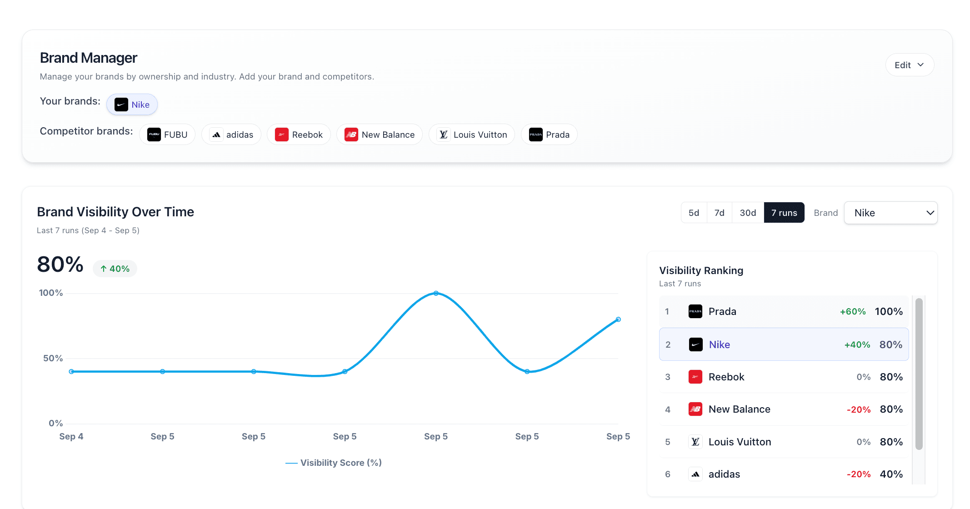Toggle the Visibility Score (%) legend entry
Viewport: 970px width, 509px height.
coord(334,463)
